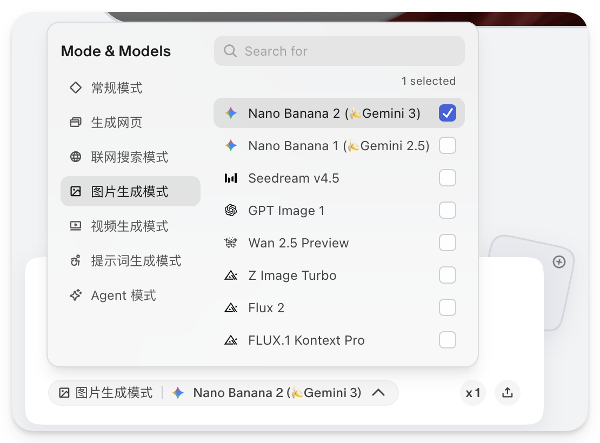Click the FLUX.1 Kontext Pro model name
Image resolution: width=600 pixels, height=443 pixels.
[x=306, y=340]
